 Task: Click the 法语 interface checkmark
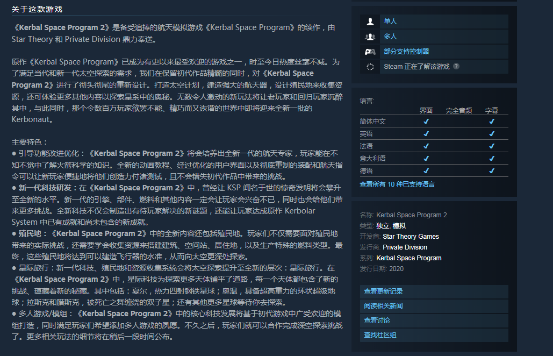pyautogui.click(x=426, y=146)
